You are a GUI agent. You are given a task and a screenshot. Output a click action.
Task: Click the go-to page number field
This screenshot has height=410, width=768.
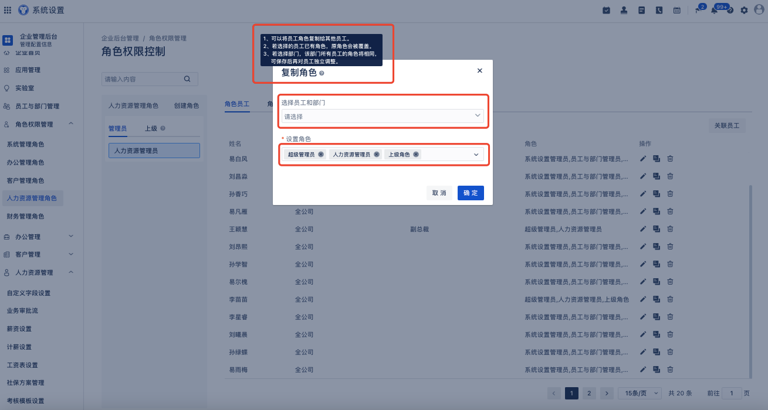[731, 393]
